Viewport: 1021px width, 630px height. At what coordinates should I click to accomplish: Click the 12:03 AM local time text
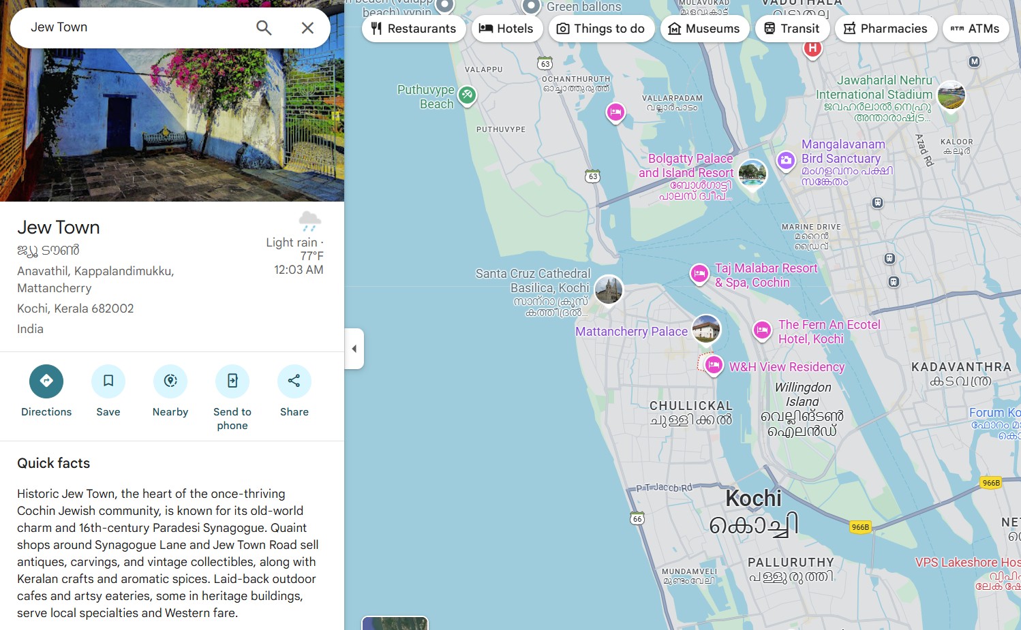299,270
